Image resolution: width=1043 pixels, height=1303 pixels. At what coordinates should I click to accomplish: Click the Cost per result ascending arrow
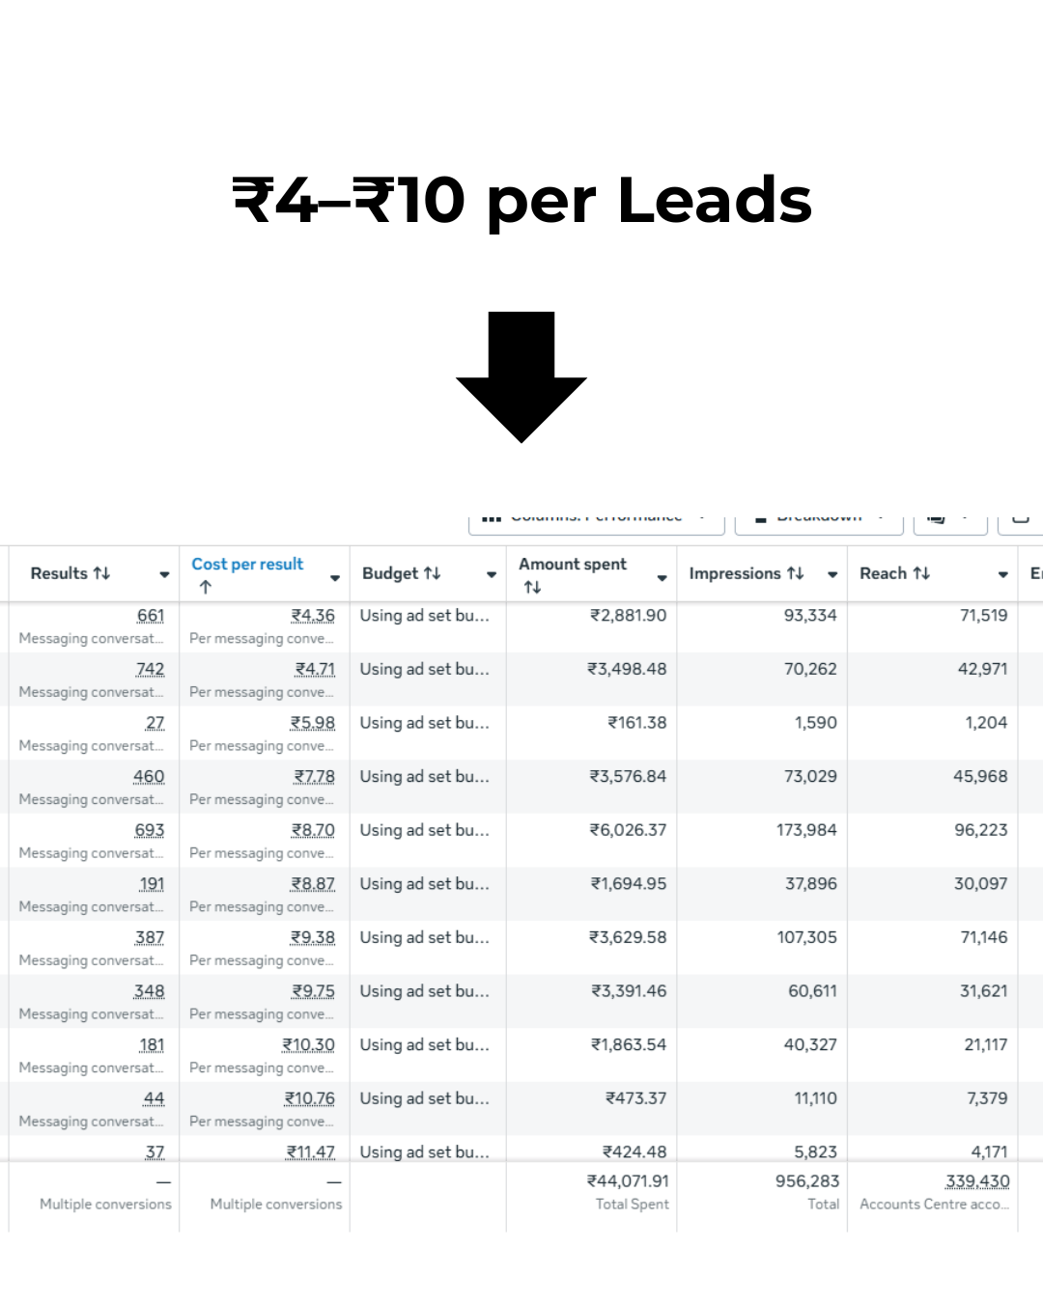pyautogui.click(x=205, y=587)
